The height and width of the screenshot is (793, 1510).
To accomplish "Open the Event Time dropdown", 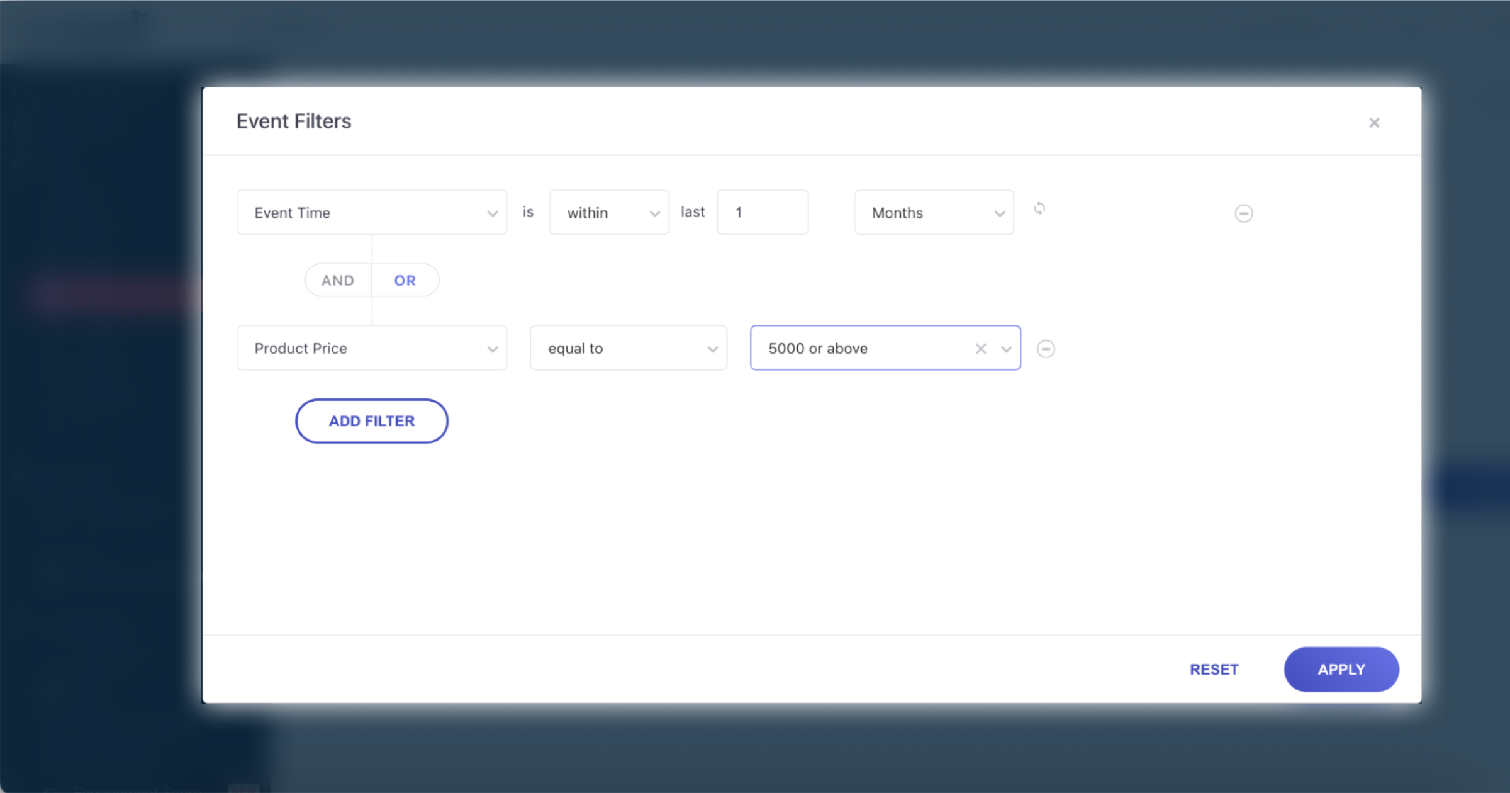I will click(x=371, y=213).
